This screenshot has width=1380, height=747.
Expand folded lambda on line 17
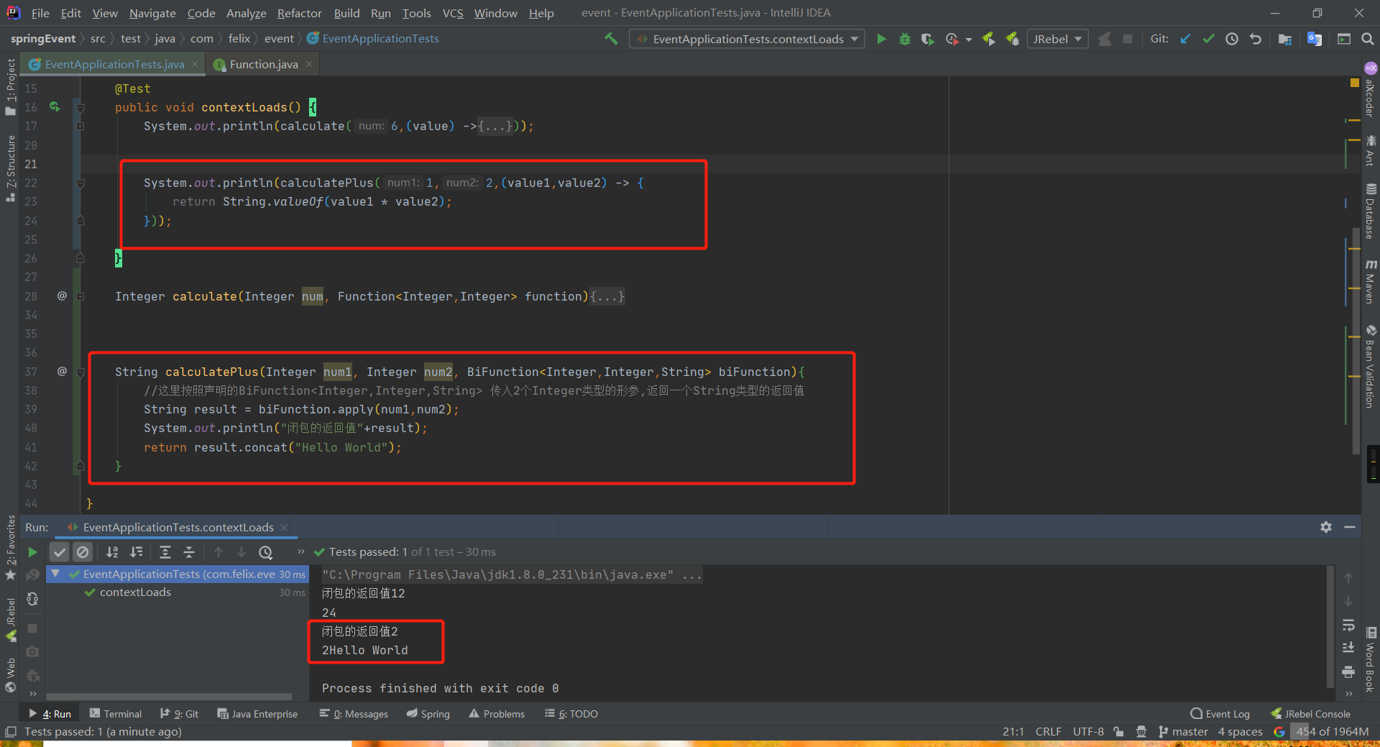coord(80,127)
